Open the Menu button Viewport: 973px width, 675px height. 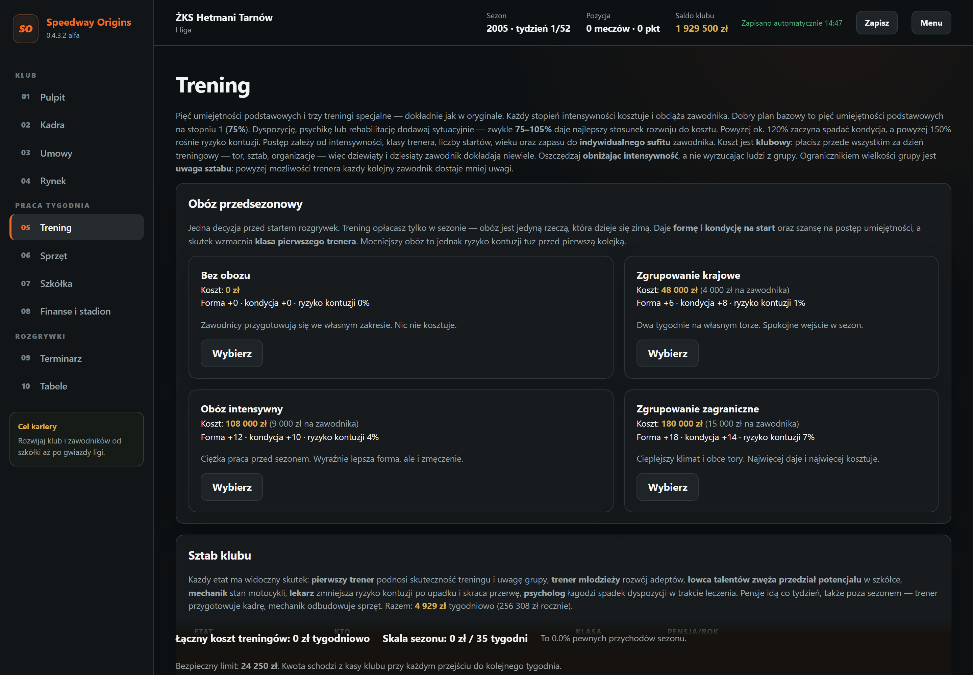coord(931,23)
